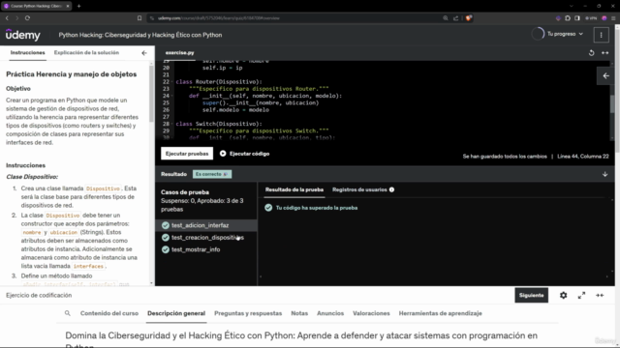Open Herramientas de aprendizaje tab
Image resolution: width=620 pixels, height=348 pixels.
coord(440,313)
